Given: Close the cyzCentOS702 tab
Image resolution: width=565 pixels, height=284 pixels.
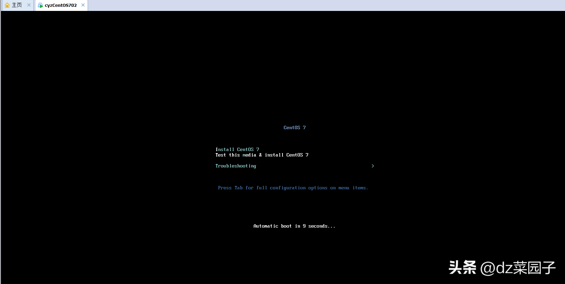Looking at the screenshot, I should click(x=83, y=5).
